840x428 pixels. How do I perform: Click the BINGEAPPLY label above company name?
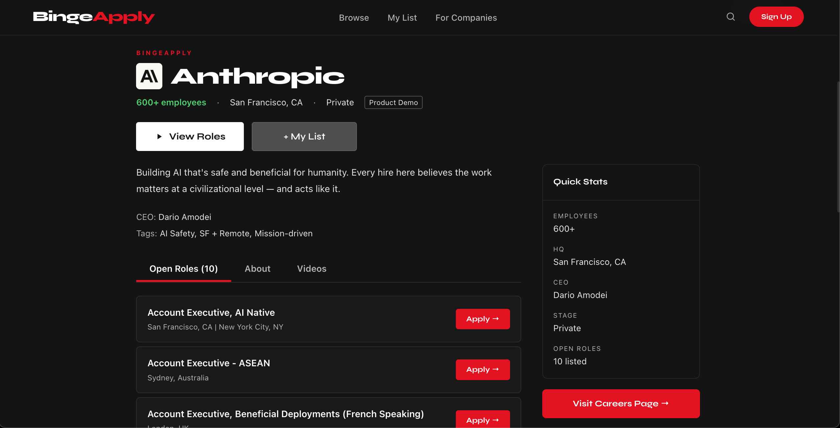164,53
